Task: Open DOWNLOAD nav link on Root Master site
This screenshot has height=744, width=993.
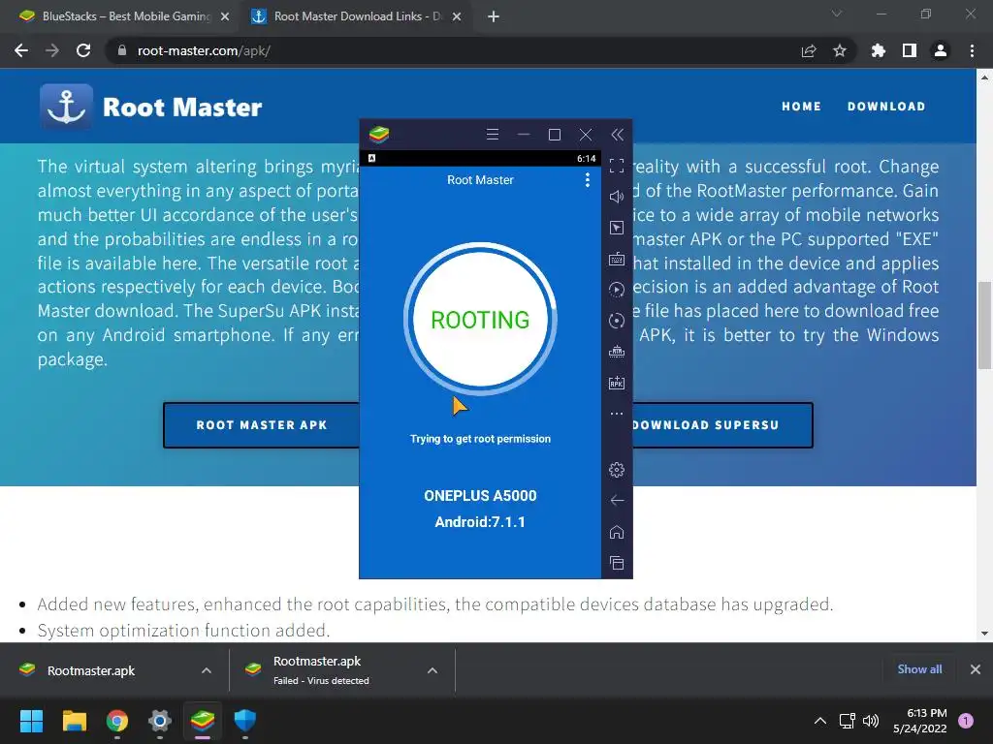Action: coord(886,107)
